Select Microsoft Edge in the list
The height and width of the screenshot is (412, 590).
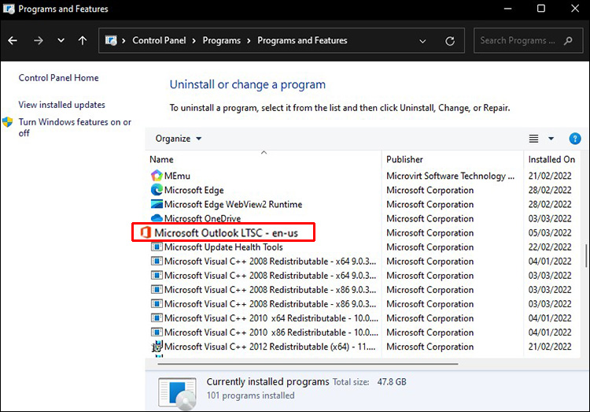coord(194,190)
